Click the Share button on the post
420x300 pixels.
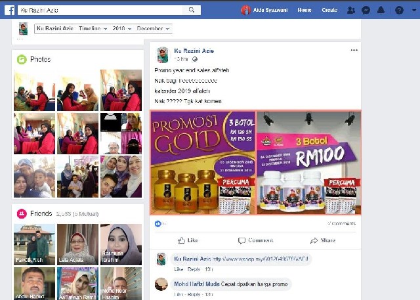click(323, 240)
